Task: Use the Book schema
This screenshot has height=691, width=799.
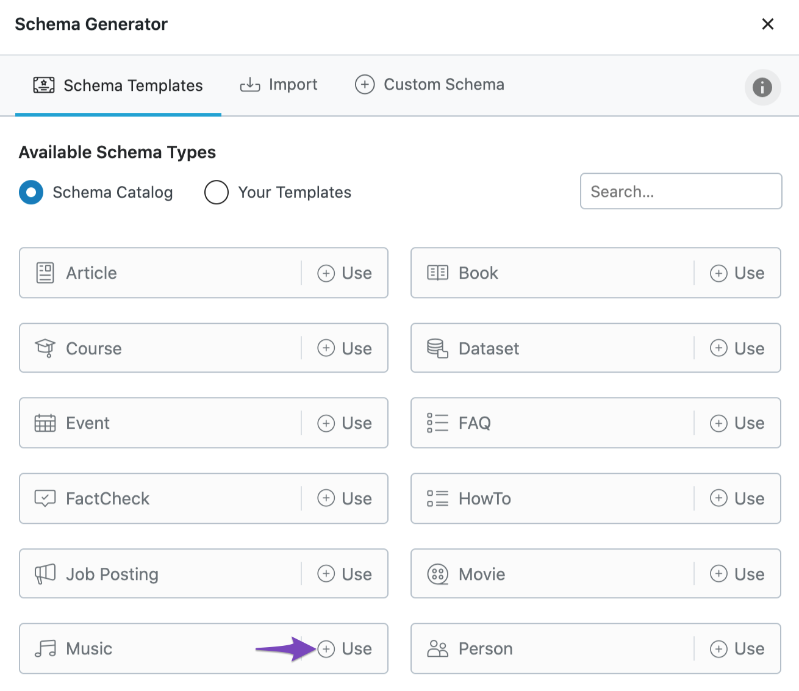Action: point(737,273)
